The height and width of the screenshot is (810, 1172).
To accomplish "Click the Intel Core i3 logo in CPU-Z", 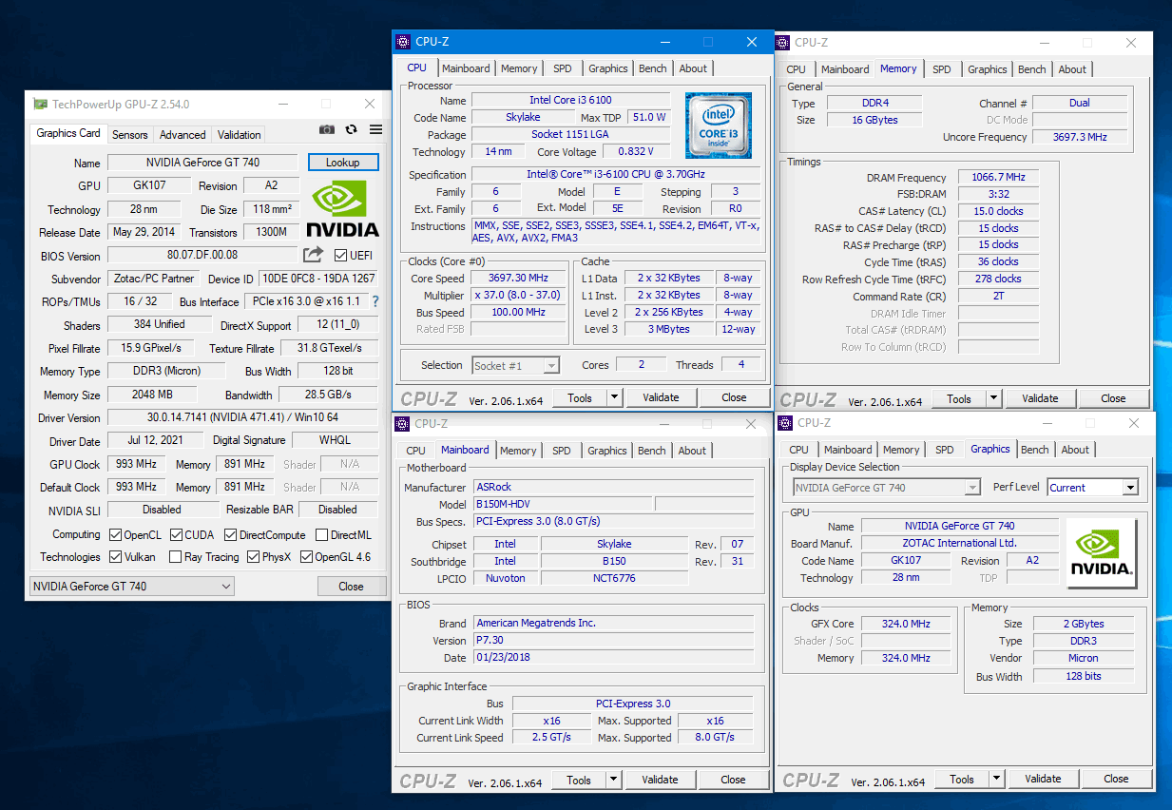I will click(x=719, y=125).
